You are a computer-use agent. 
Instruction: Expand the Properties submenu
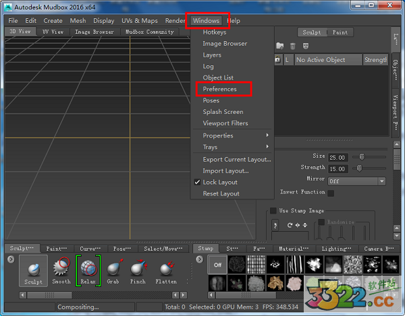(x=232, y=135)
